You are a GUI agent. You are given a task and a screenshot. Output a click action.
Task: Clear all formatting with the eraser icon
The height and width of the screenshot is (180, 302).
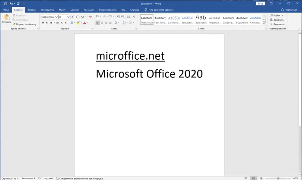coord(91,17)
